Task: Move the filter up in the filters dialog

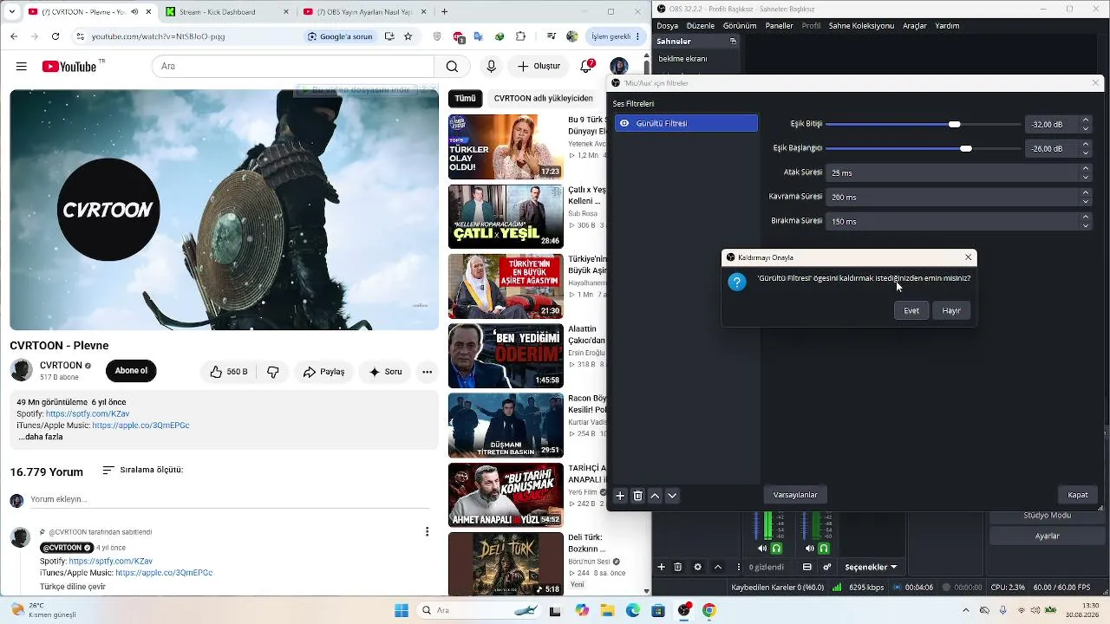Action: (655, 496)
